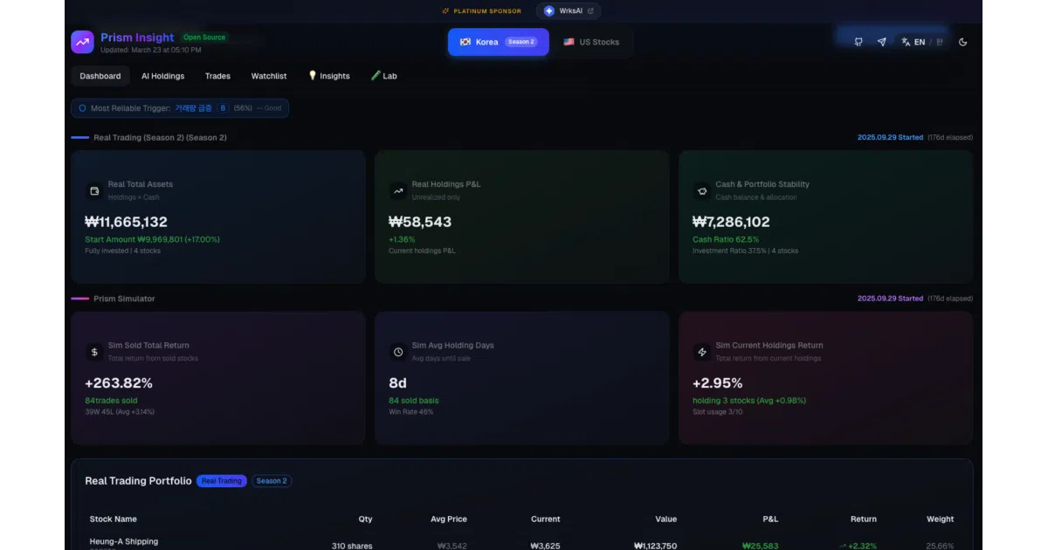Open the Insights tab
Screen dimensions: 1048x550
click(329, 76)
